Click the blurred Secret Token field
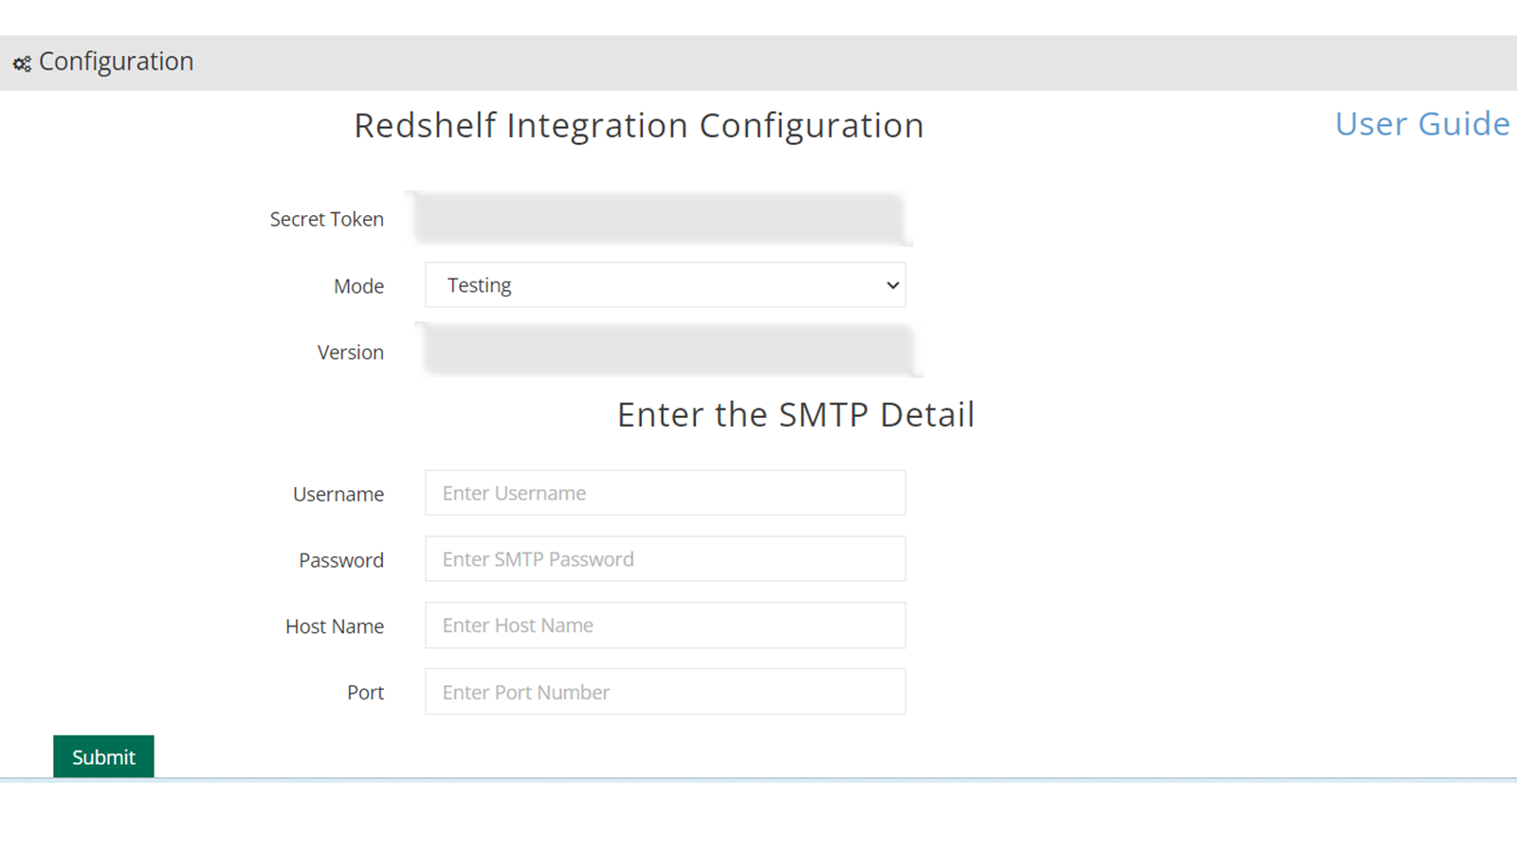The height and width of the screenshot is (853, 1517). (660, 219)
